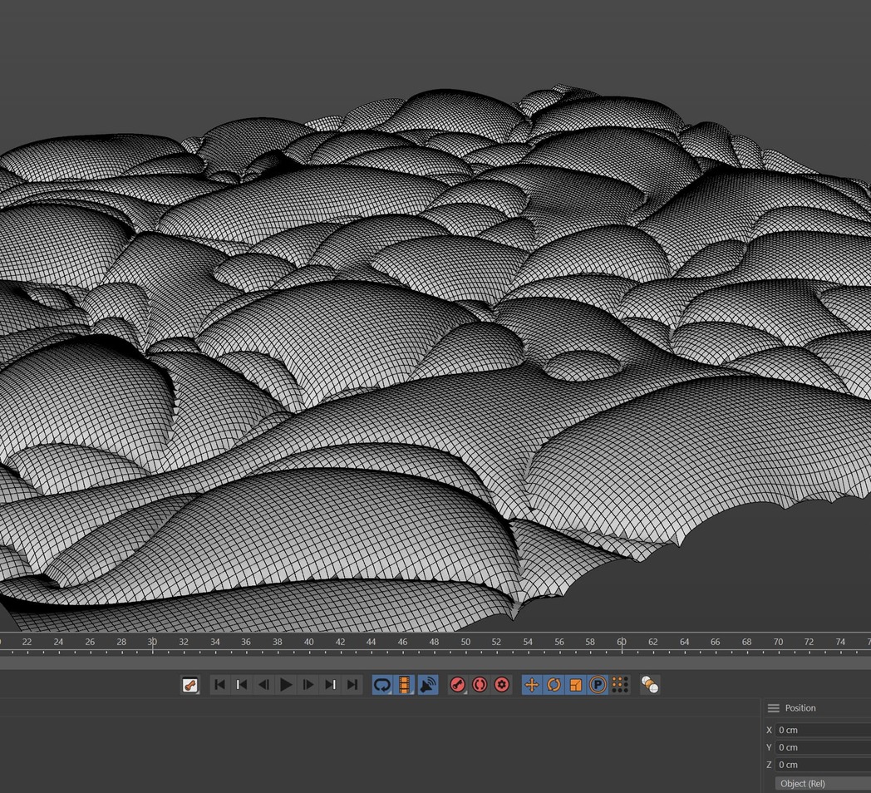Toggle Point Level Animation dots icon
The image size is (871, 793).
pos(620,685)
